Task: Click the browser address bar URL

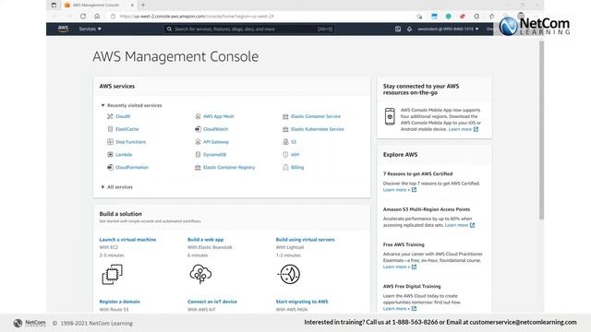Action: point(197,17)
